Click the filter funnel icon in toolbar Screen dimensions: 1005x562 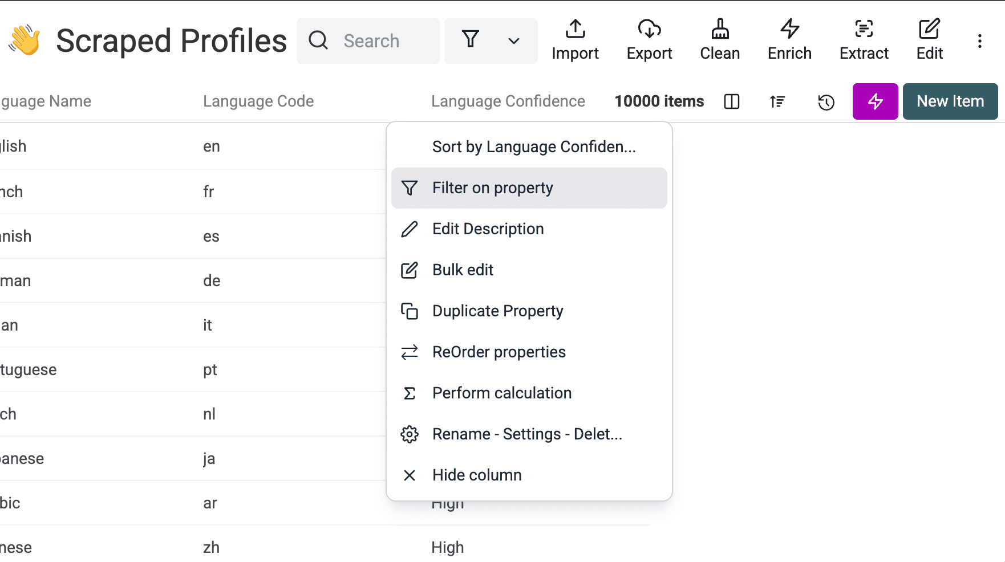pyautogui.click(x=471, y=39)
